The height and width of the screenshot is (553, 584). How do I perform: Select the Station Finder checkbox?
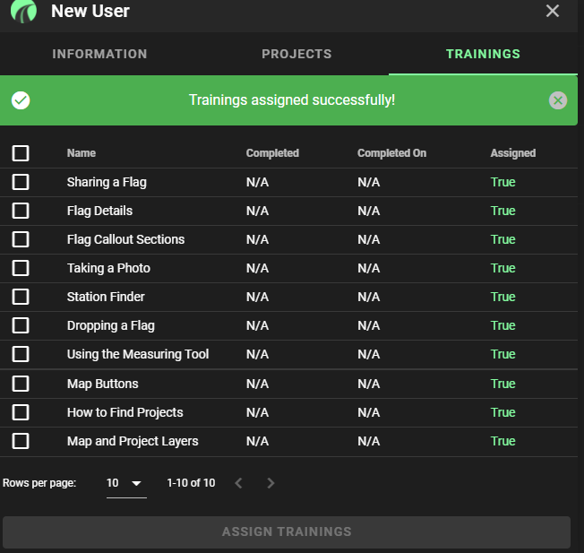pyautogui.click(x=21, y=297)
